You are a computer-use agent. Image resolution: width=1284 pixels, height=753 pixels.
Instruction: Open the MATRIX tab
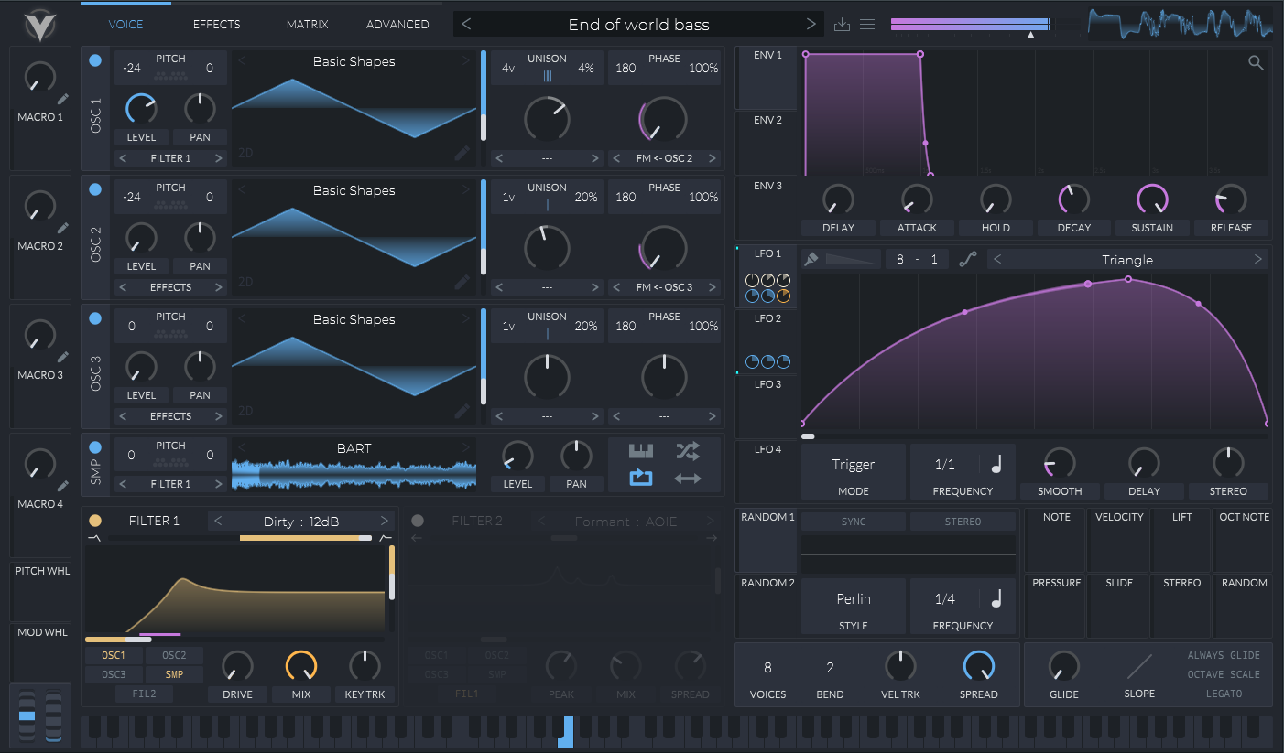tap(307, 25)
